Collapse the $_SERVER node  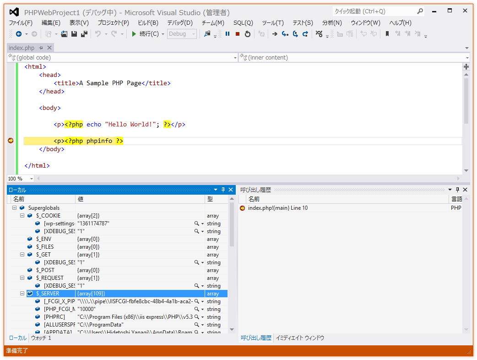[22, 293]
